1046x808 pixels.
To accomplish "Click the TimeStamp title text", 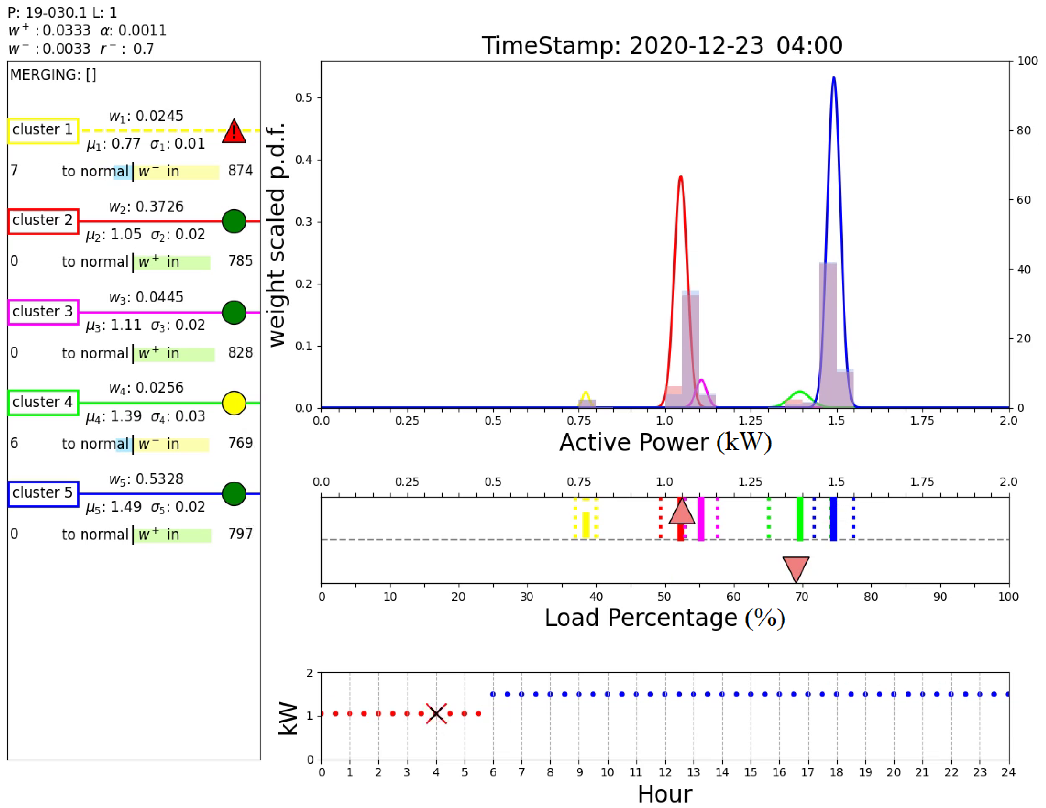I will pyautogui.click(x=662, y=45).
